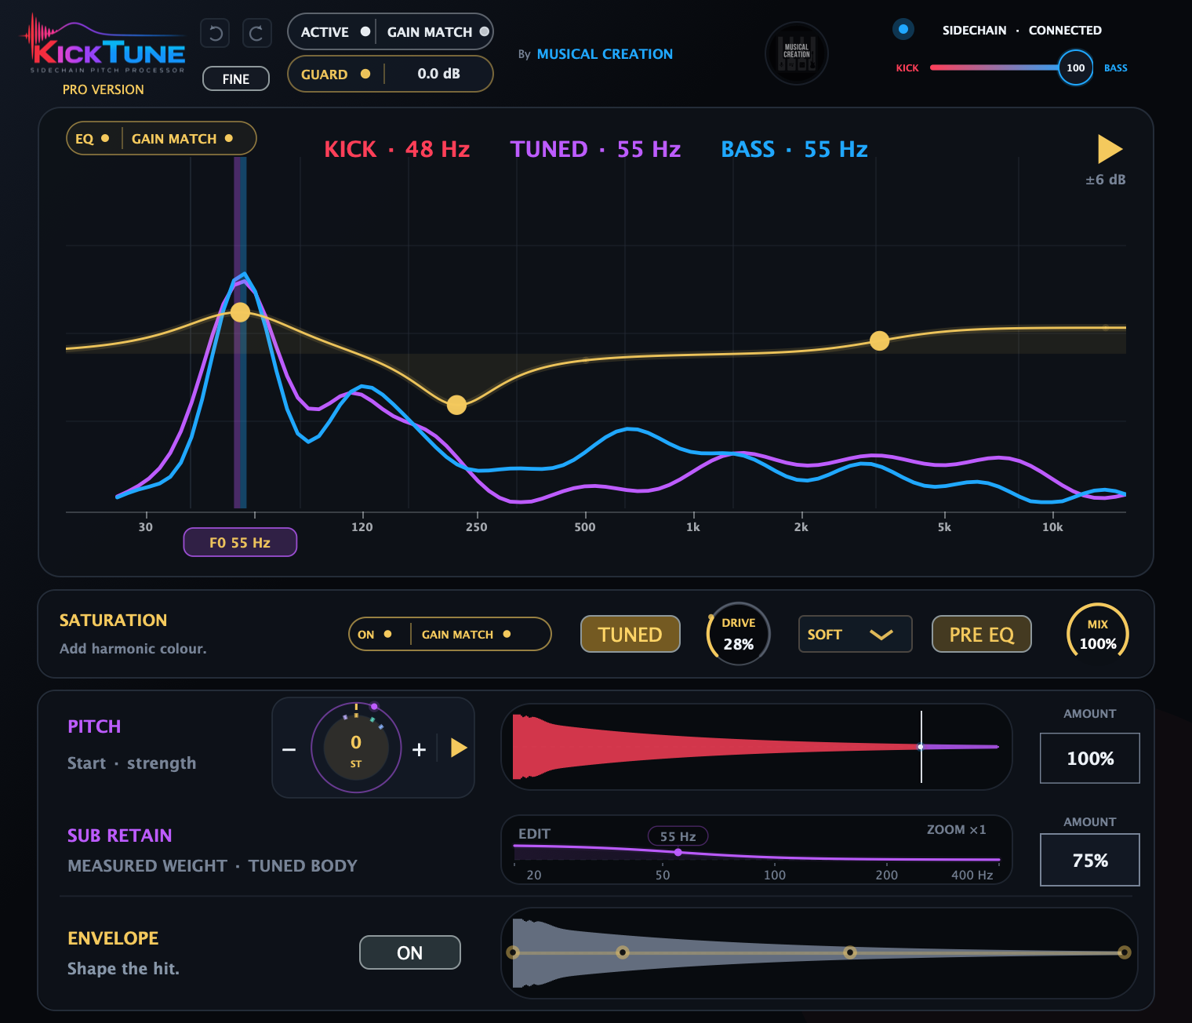Open the SOFT saturation type dropdown
Screen dimensions: 1192x1023
pos(855,634)
